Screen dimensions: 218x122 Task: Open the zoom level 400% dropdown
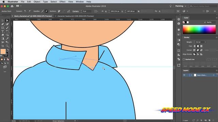[20, 121]
